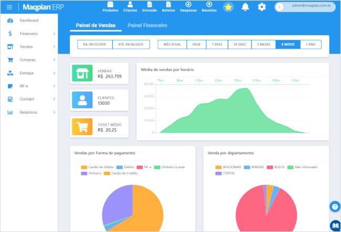The image size is (341, 232).
Task: Click the ATÉ: 09/06/2020 end date field
Action: (131, 45)
